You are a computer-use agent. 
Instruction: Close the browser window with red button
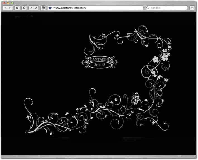[x=4, y=3]
